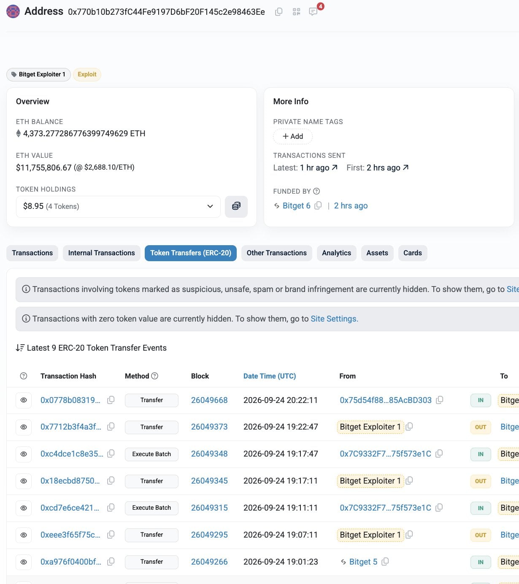
Task: Open the Funded By help icon
Action: (x=316, y=191)
